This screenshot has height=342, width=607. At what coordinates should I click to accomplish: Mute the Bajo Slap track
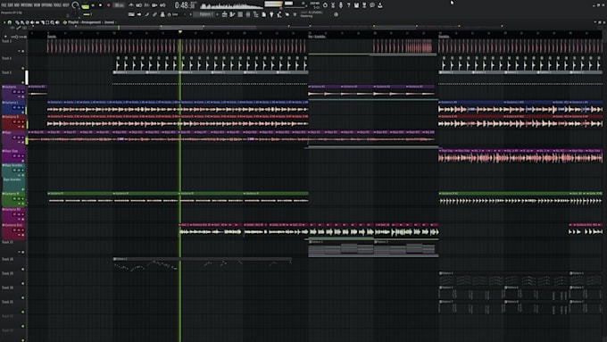click(x=23, y=161)
